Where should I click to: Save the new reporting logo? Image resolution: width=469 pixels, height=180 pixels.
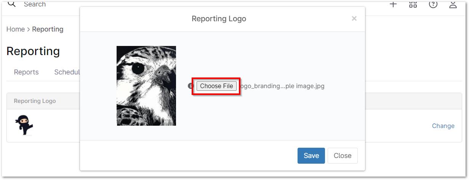click(311, 156)
